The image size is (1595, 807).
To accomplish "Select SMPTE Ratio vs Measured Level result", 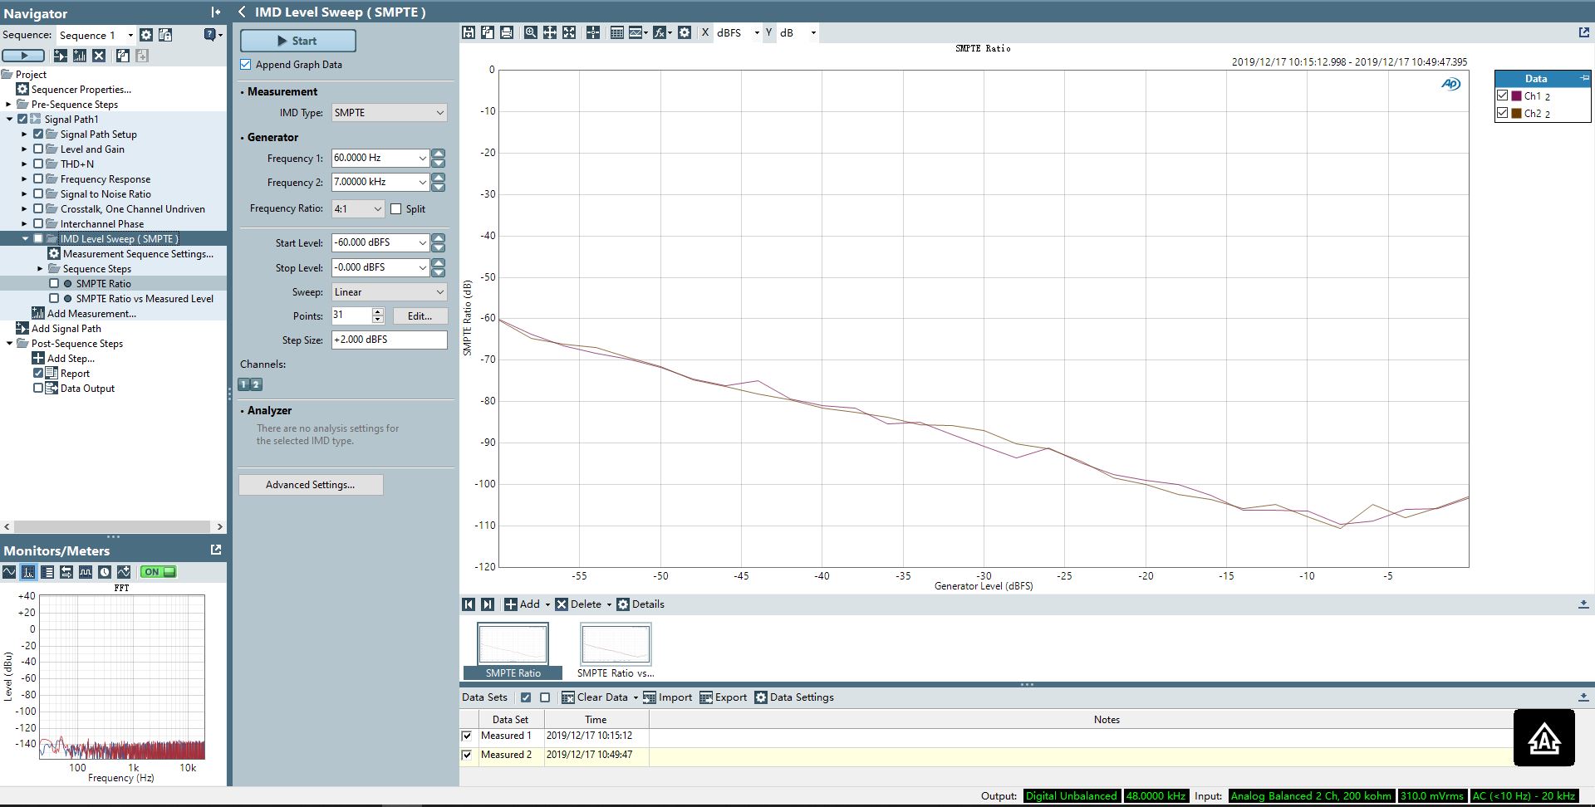I will pos(145,299).
